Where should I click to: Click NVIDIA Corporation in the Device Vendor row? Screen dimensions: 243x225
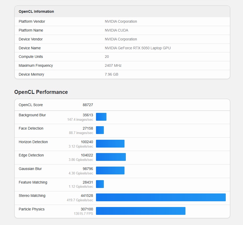click(121, 39)
